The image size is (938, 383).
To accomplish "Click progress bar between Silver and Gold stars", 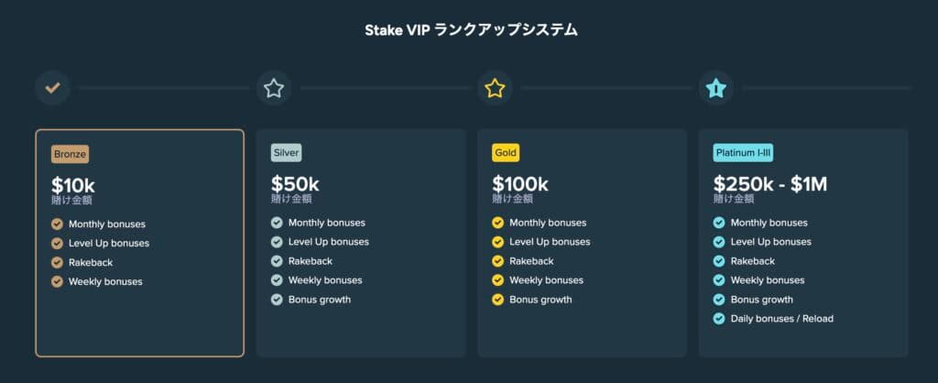I will [x=385, y=88].
